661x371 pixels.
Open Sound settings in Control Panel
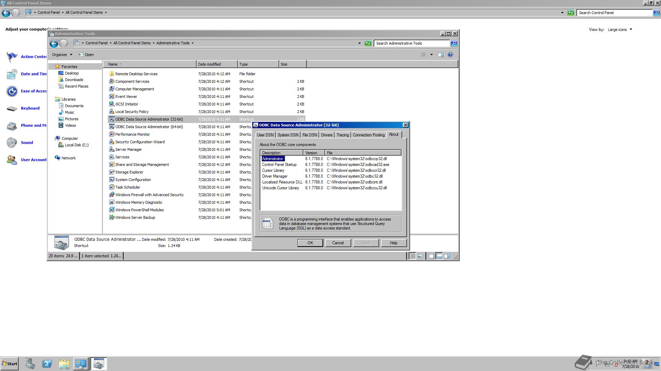[20, 143]
